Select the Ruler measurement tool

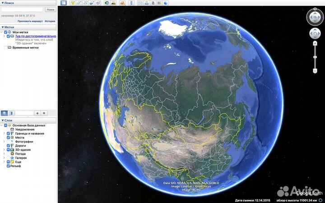[132, 3]
